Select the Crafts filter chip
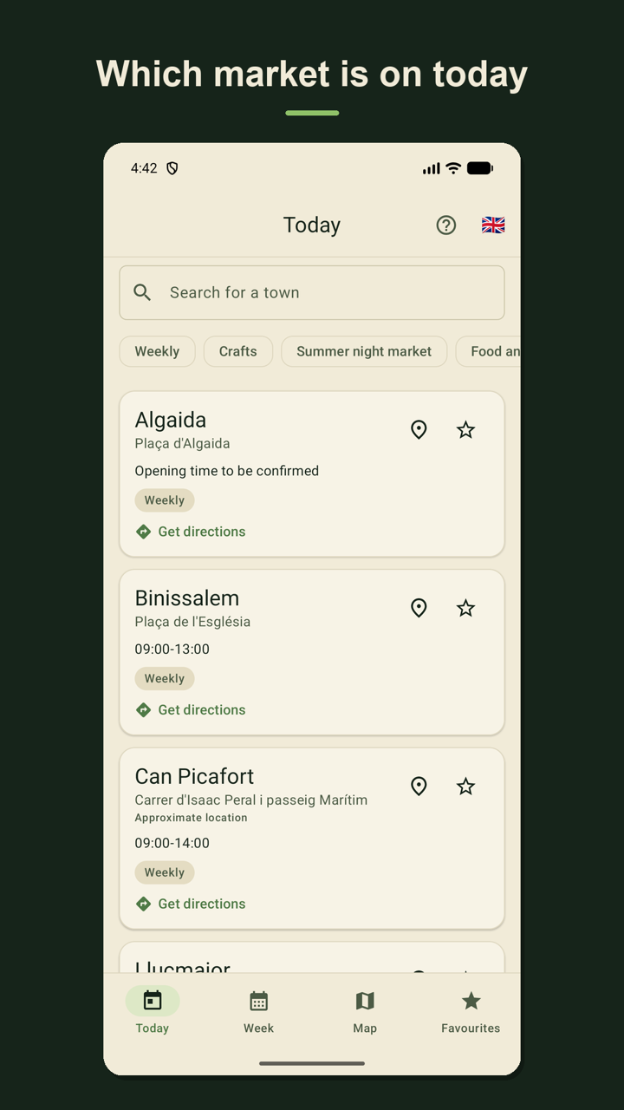This screenshot has height=1110, width=624. pos(238,351)
